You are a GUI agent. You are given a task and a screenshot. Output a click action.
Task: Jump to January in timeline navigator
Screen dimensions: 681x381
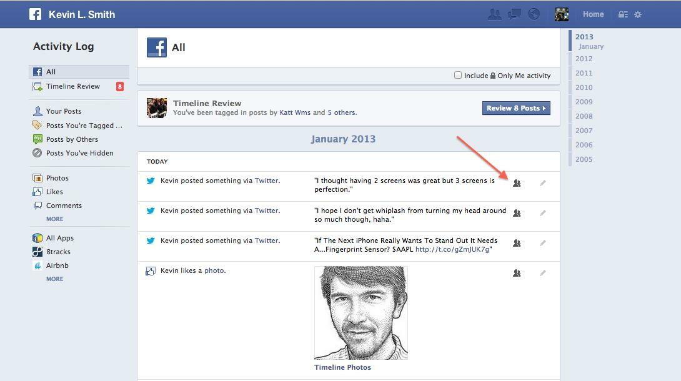coord(590,46)
